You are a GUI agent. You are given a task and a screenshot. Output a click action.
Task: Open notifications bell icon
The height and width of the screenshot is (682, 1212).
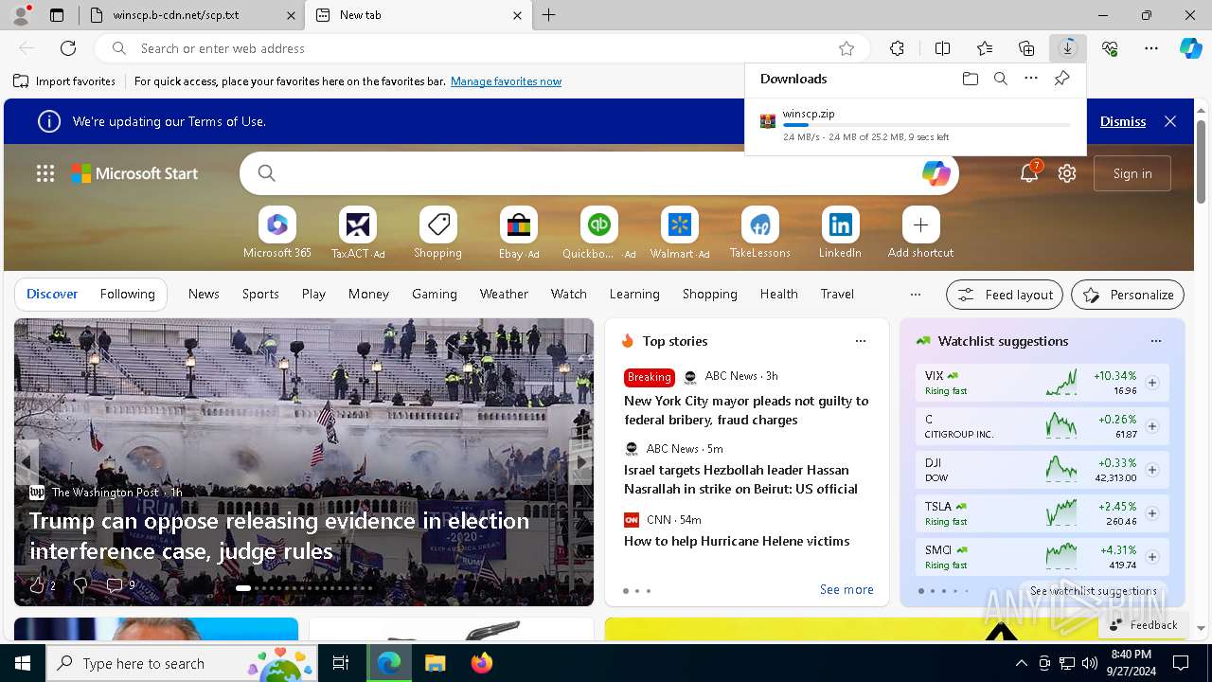click(x=1029, y=173)
